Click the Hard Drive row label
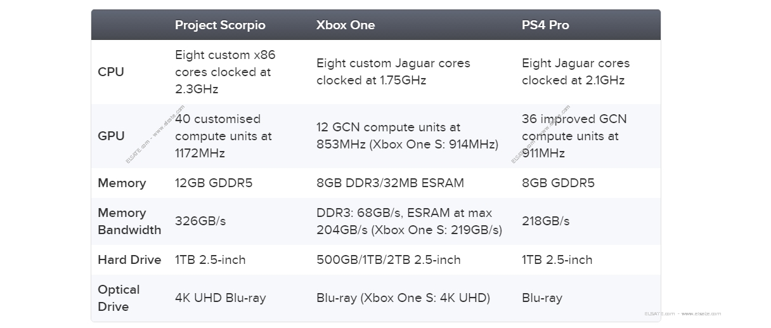Screen dimensions: 771x328 [129, 259]
